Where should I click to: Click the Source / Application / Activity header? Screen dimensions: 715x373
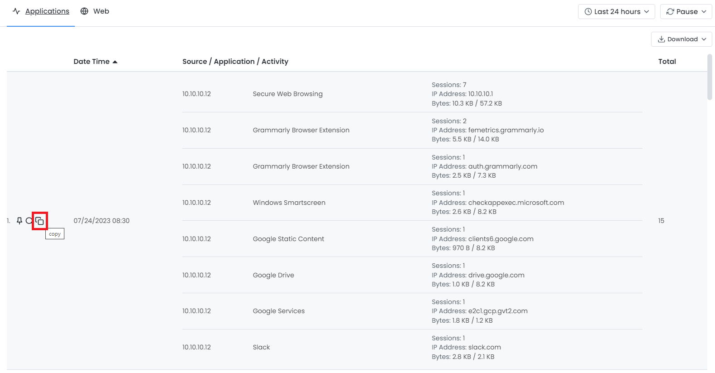click(235, 62)
